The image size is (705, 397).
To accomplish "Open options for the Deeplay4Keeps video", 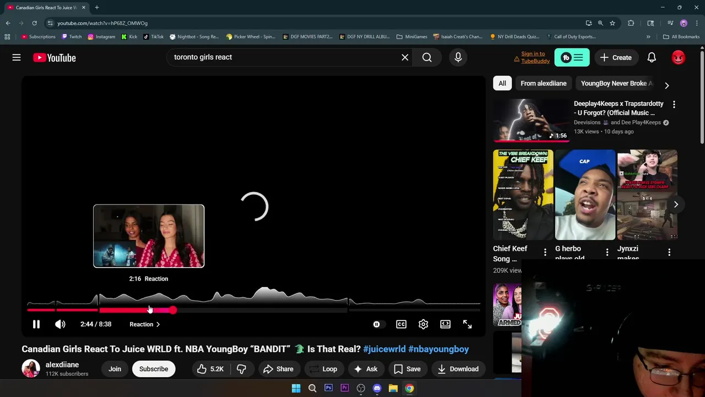I will point(674,104).
